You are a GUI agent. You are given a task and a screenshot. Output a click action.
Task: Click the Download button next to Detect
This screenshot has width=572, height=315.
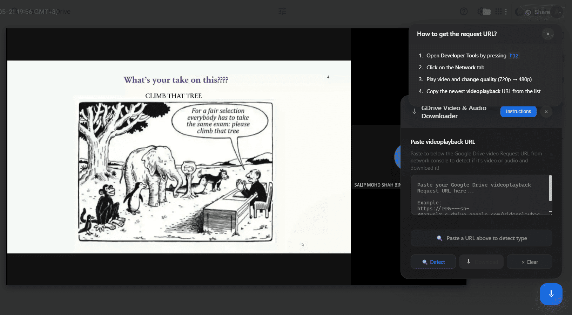[x=481, y=262]
